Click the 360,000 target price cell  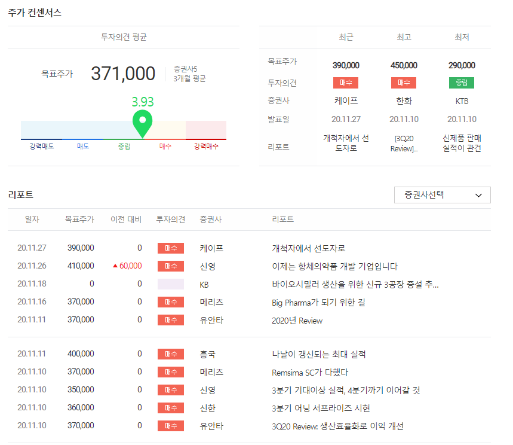[x=81, y=407]
